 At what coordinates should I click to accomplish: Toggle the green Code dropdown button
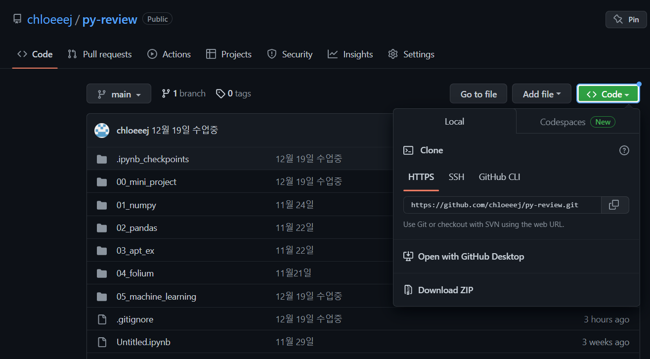[x=608, y=94]
